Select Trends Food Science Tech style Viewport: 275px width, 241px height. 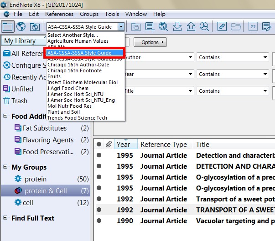86,118
